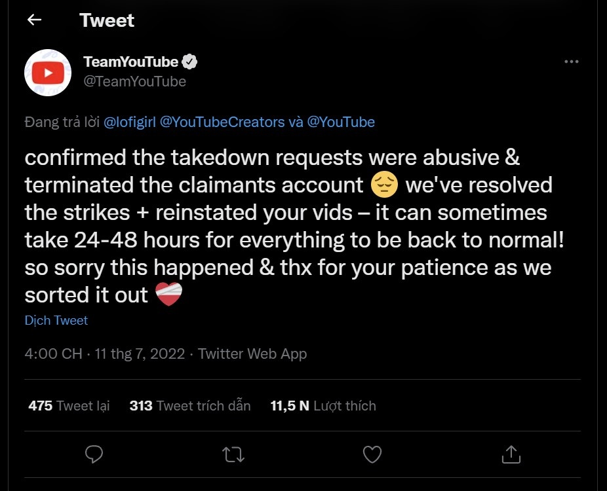The height and width of the screenshot is (491, 607).
Task: Click the @YouTube mention link
Action: (x=340, y=122)
